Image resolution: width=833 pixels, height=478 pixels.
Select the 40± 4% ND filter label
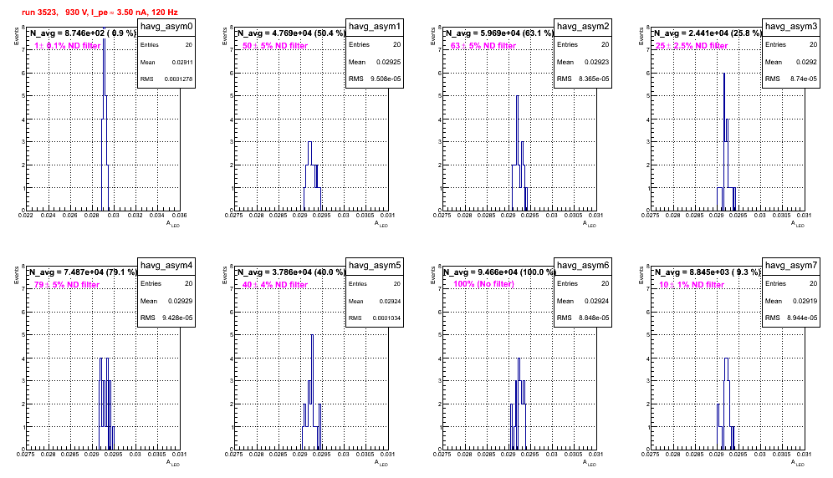tap(275, 285)
